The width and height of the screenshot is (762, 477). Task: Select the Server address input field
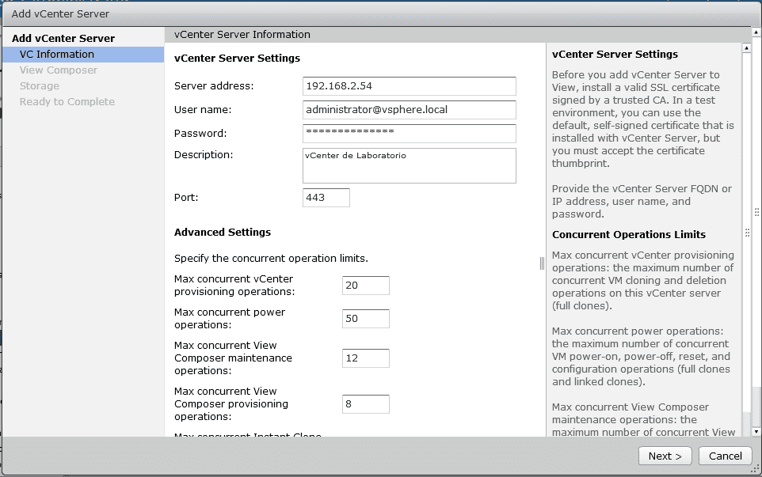coord(409,86)
